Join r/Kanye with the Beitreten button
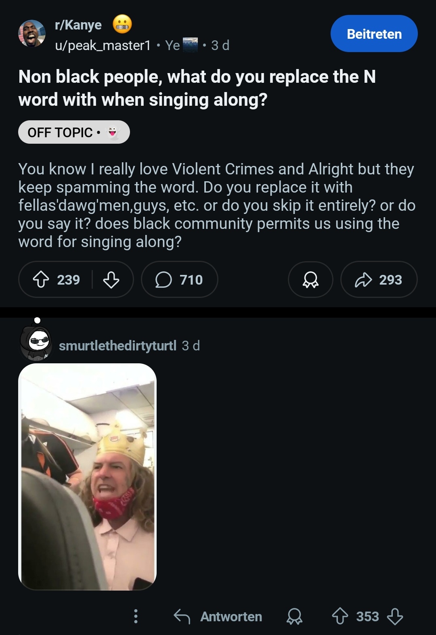The height and width of the screenshot is (635, 436). pyautogui.click(x=374, y=34)
